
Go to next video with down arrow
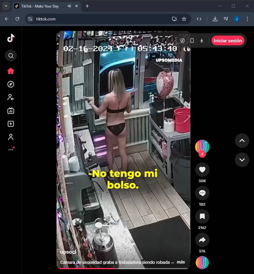coord(242,160)
